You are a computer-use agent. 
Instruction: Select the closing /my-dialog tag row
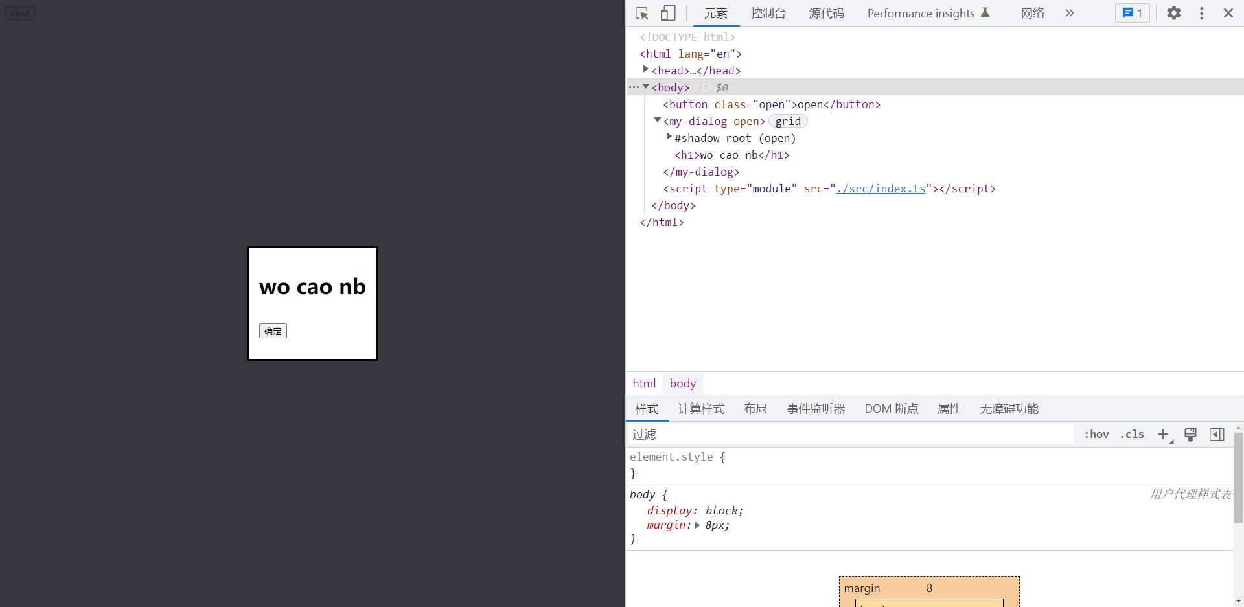tap(701, 172)
